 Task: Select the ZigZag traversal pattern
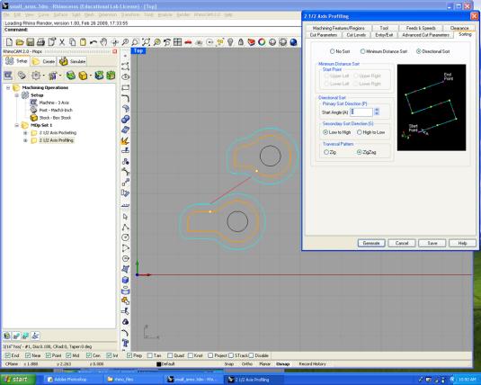(360, 152)
